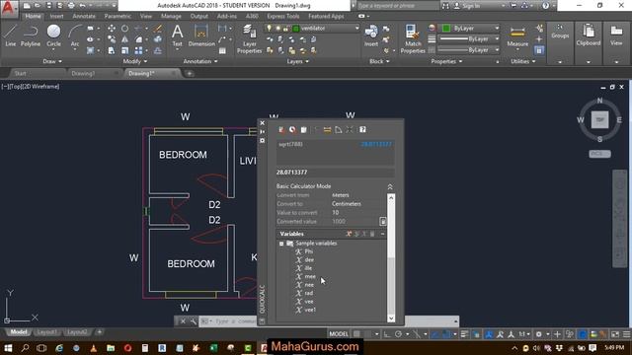Click the WCS button below ViewCube
Screen dimensions: 632x355
point(599,154)
